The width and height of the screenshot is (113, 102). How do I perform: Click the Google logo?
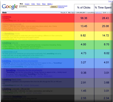(x=10, y=7)
